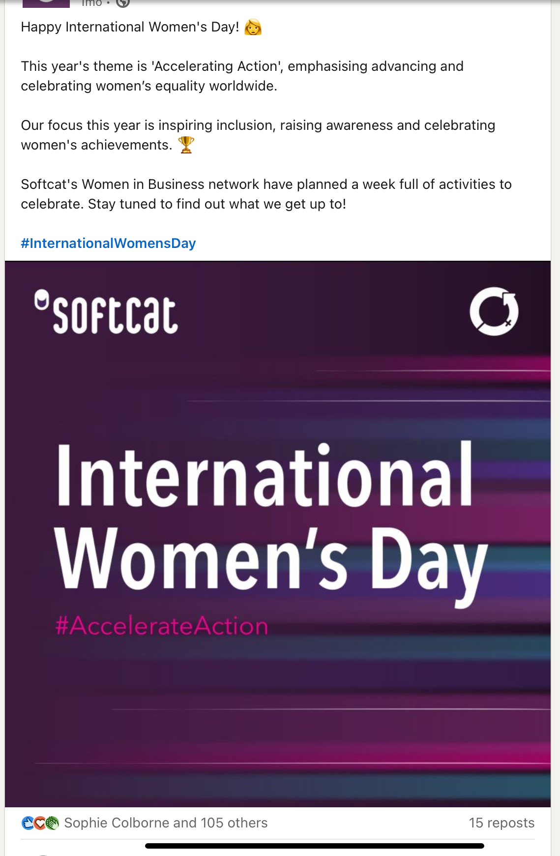The width and height of the screenshot is (560, 856).
Task: Click the trophy emoji after 'achievements'
Action: [186, 145]
